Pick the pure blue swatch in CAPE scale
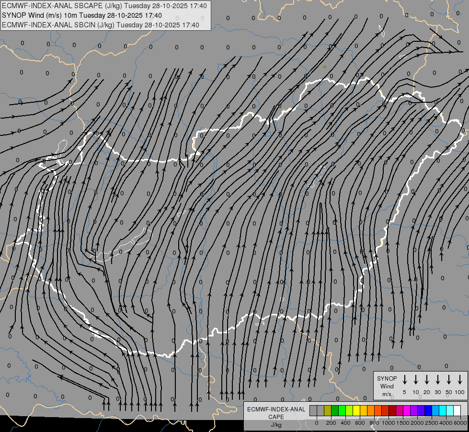Viewport: 469px width, 432px height. click(x=428, y=410)
